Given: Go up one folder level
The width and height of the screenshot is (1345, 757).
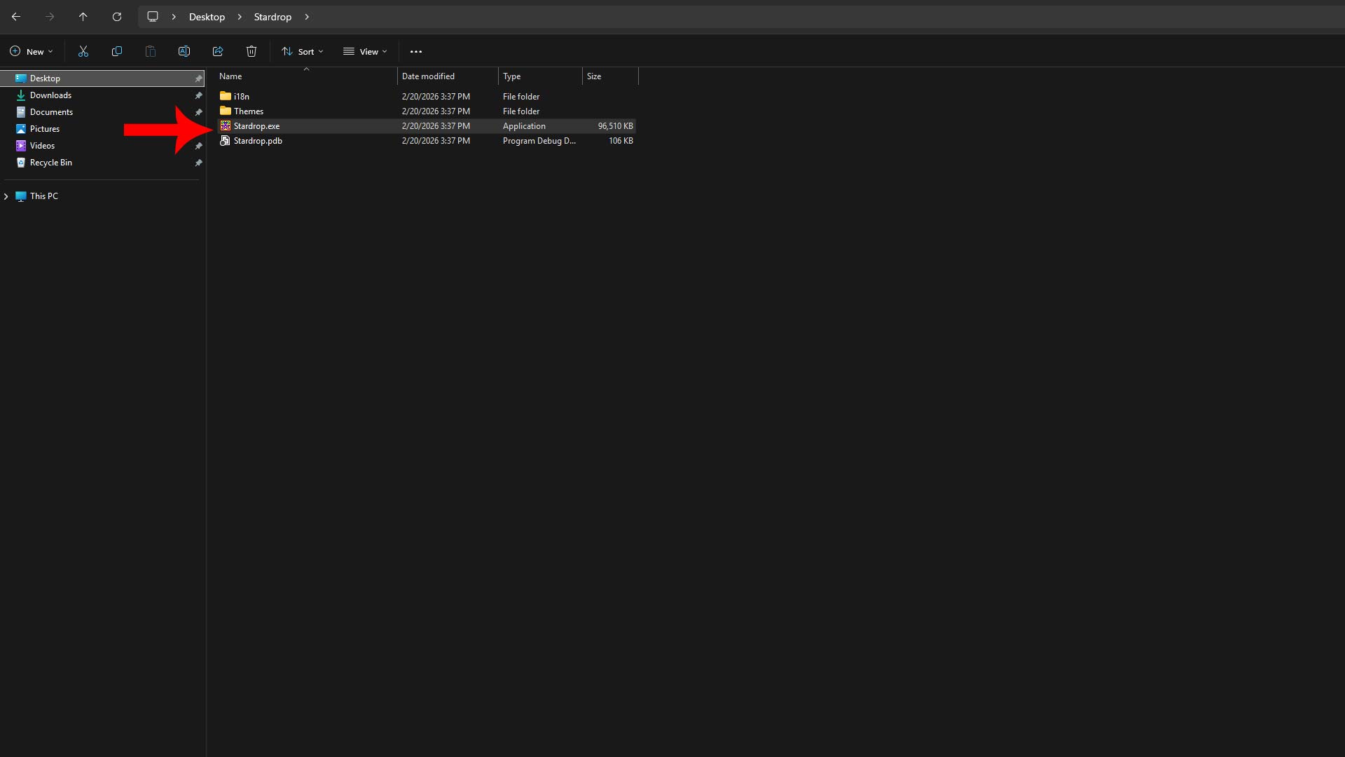Looking at the screenshot, I should pos(83,16).
